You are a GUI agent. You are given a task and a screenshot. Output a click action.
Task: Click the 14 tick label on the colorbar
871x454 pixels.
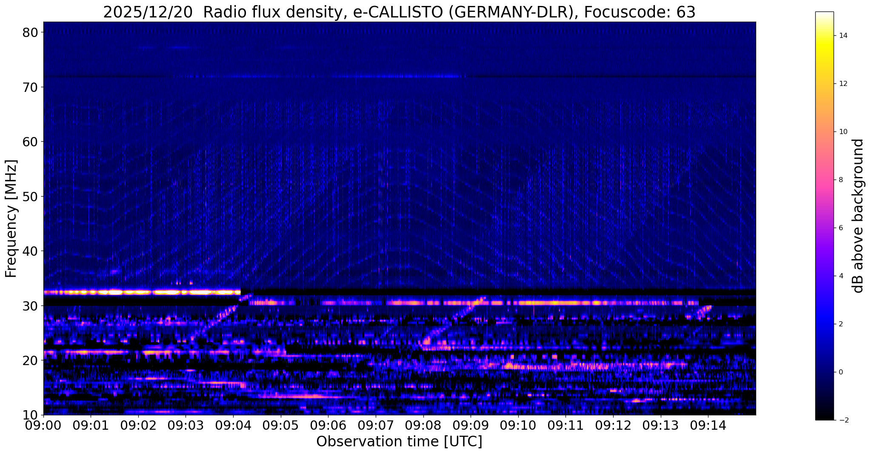click(843, 36)
